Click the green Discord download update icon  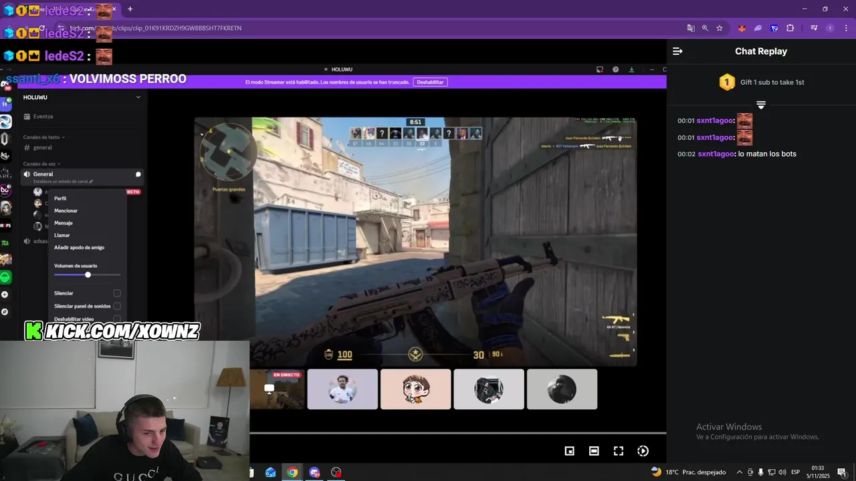click(x=631, y=69)
